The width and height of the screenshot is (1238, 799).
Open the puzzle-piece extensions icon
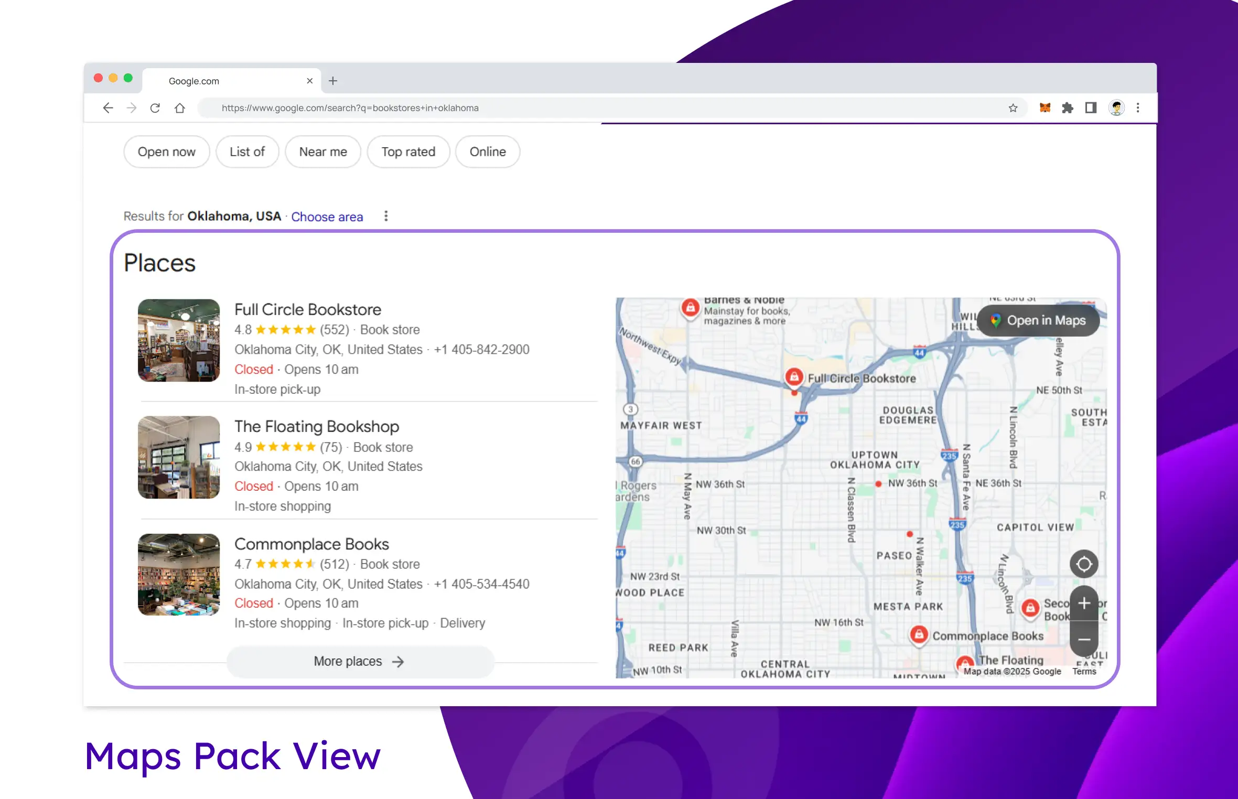point(1068,108)
